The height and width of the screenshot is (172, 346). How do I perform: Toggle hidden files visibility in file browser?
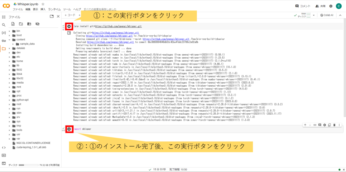click(x=37, y=24)
